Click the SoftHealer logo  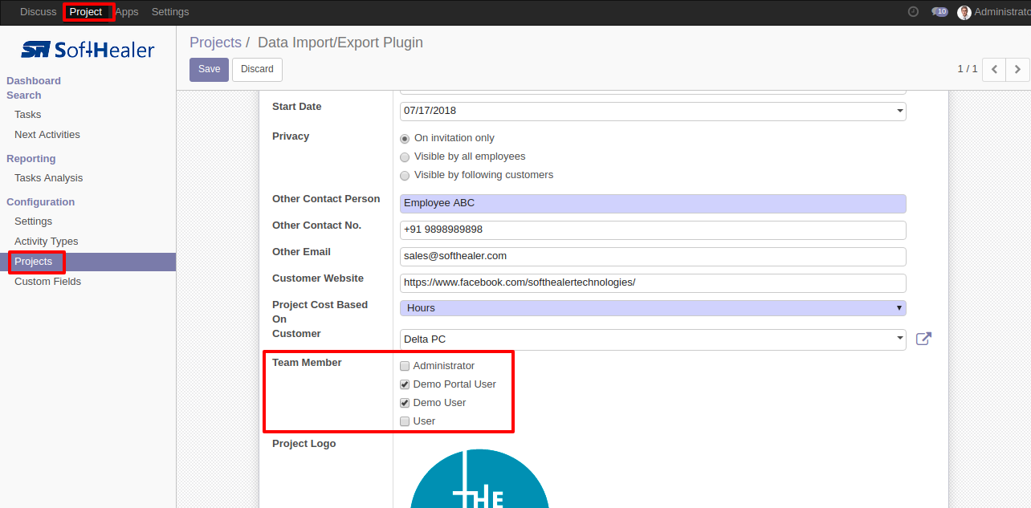[x=88, y=50]
